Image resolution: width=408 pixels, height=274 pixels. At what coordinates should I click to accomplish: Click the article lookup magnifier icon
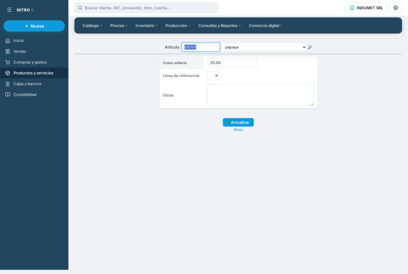310,47
